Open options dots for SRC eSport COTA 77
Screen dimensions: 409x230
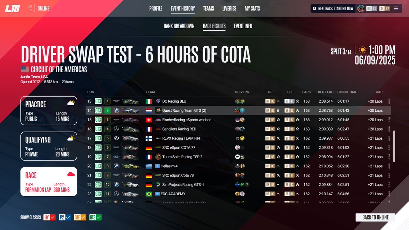tap(389, 148)
